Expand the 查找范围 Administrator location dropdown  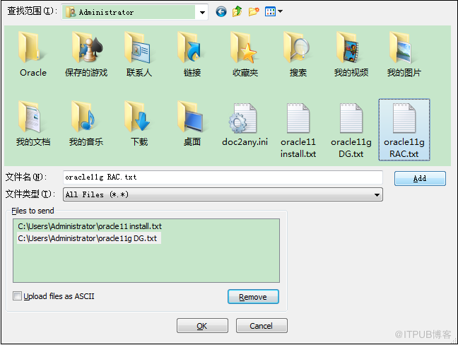coord(202,12)
